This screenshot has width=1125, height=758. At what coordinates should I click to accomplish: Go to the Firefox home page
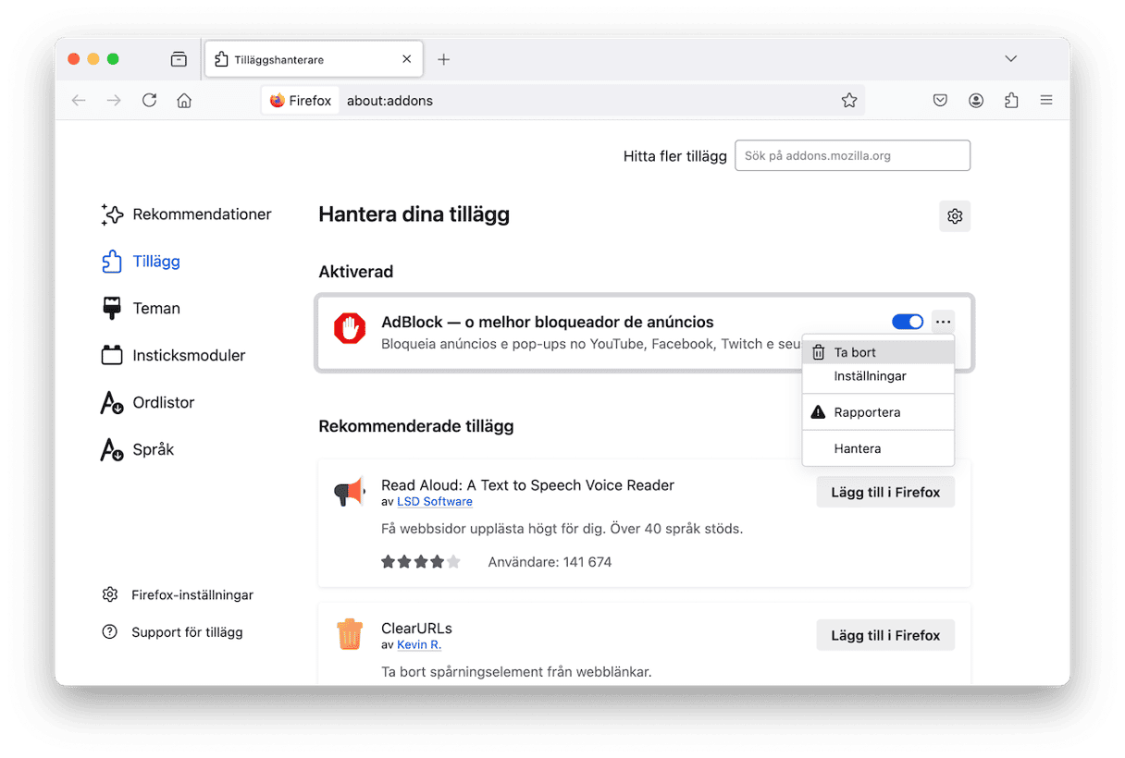tap(184, 101)
